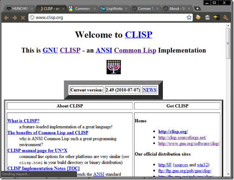This screenshot has height=180, width=234.
Task: Minimize the browser window
Action: (x=207, y=3)
